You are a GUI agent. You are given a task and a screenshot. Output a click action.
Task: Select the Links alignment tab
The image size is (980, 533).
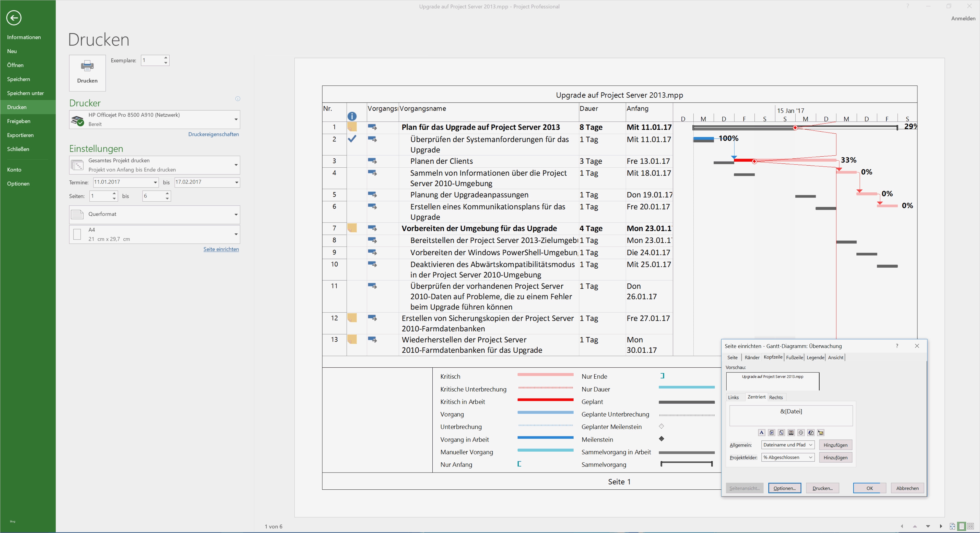click(733, 397)
